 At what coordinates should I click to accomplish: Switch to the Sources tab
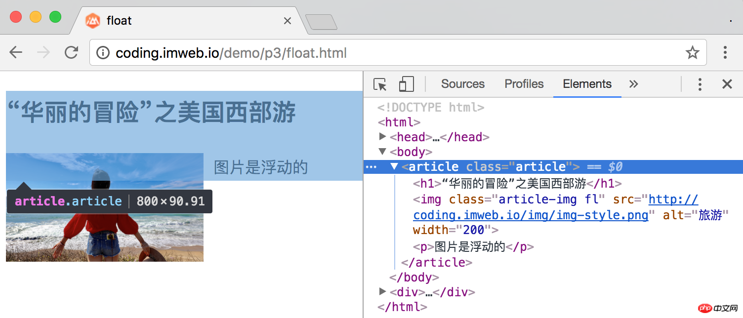pyautogui.click(x=463, y=84)
